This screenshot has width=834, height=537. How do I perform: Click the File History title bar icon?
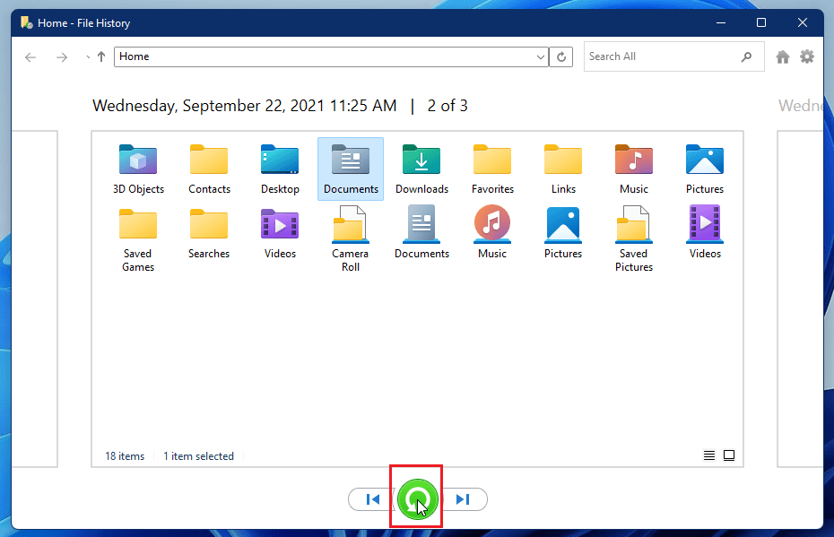click(26, 23)
